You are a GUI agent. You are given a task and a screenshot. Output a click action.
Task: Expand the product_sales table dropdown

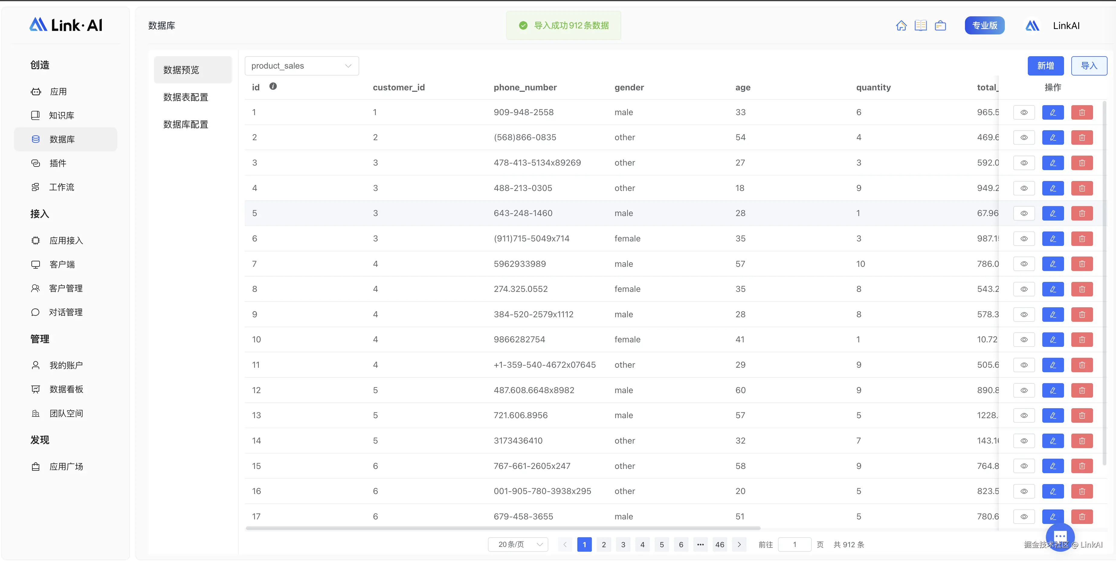tap(302, 66)
